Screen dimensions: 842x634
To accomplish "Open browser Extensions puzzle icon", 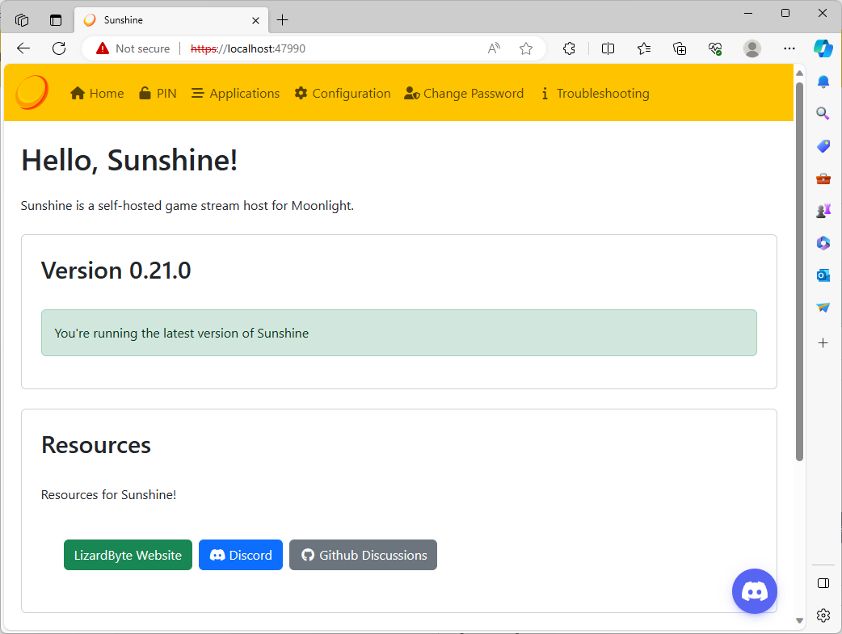I will [x=569, y=48].
